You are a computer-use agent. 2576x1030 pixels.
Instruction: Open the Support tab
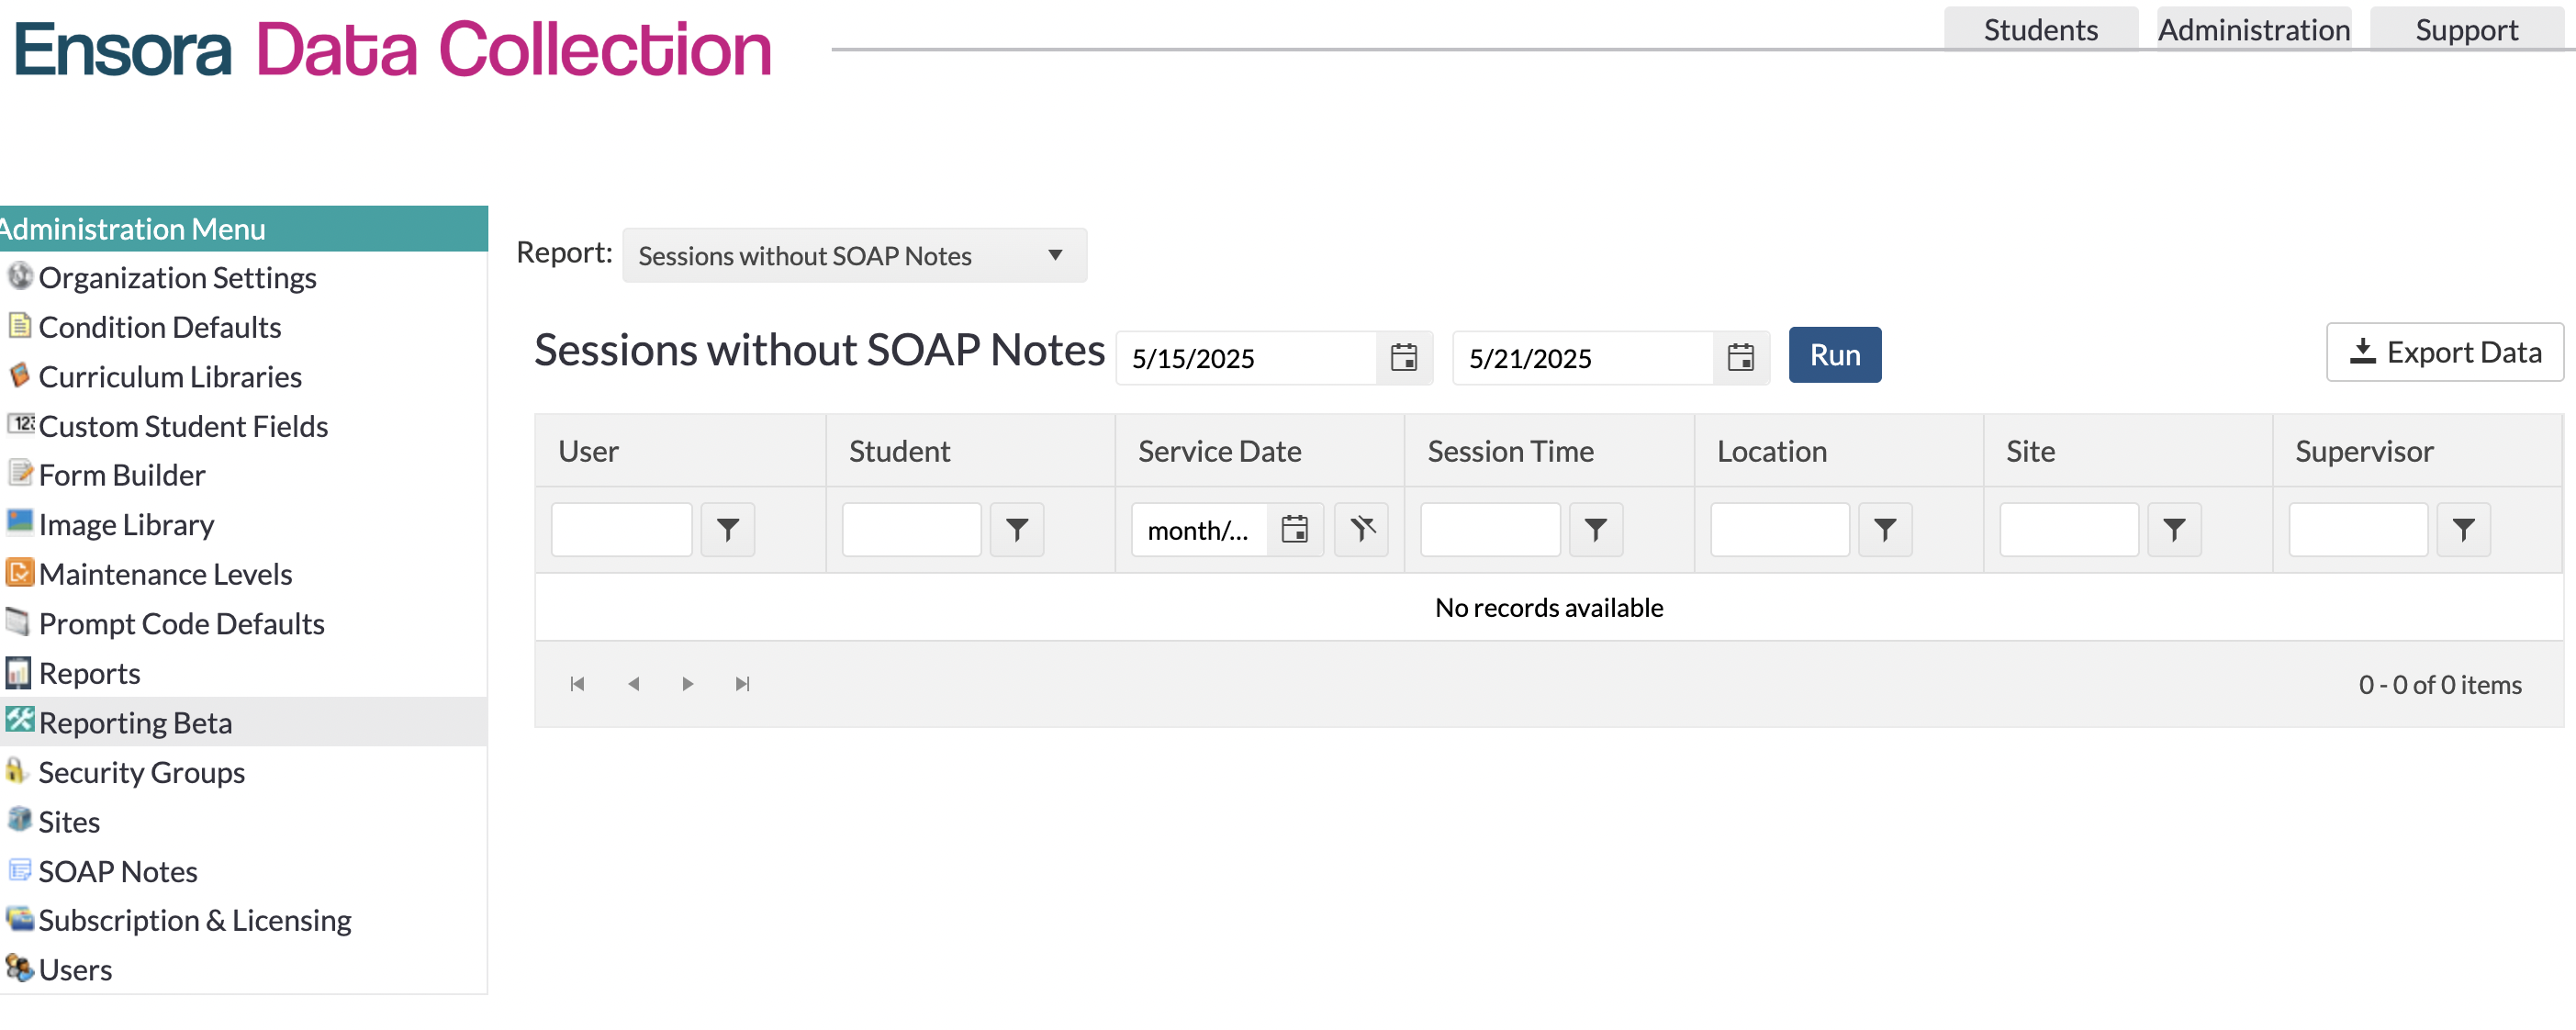coord(2465,30)
